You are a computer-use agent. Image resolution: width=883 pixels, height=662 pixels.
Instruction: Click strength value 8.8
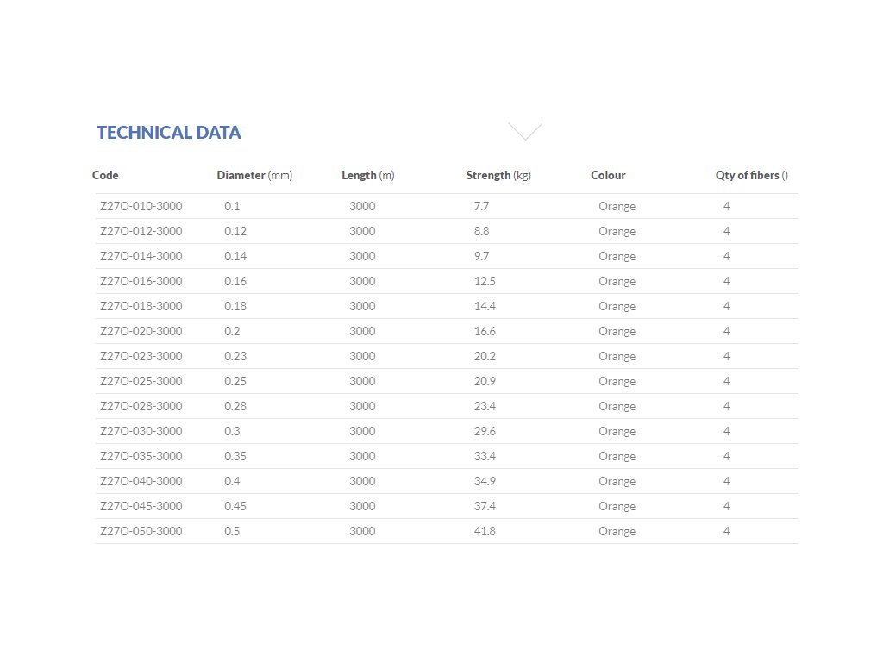(481, 231)
